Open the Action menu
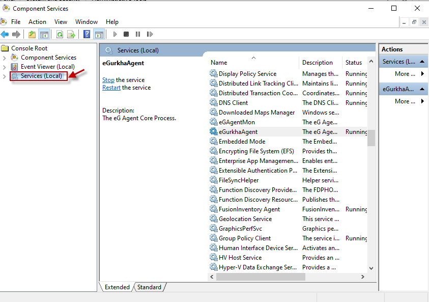This screenshot has height=302, width=429. [x=37, y=22]
